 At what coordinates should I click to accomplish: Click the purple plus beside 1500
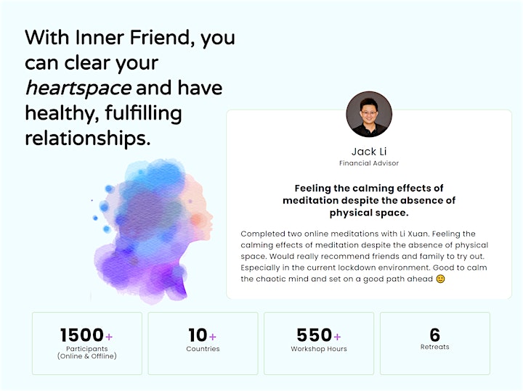tap(109, 337)
